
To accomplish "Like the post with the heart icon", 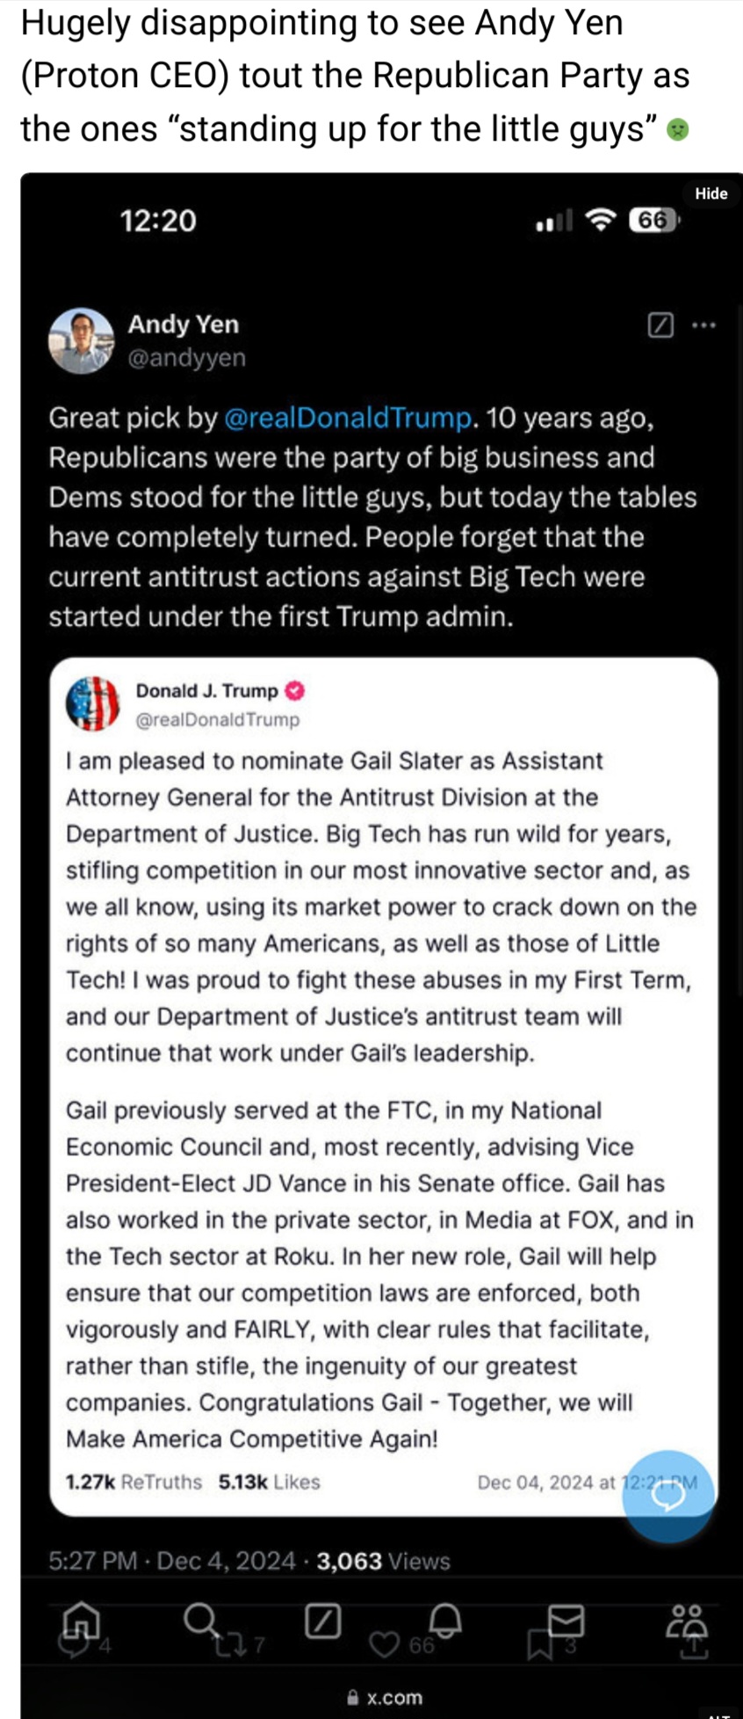I will 384,1645.
